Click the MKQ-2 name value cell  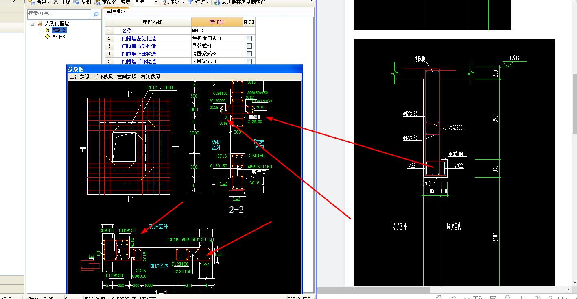coord(217,30)
